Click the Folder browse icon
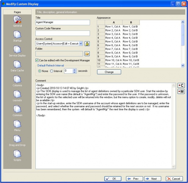Viewport: 188px width, 183px height. pos(87,54)
